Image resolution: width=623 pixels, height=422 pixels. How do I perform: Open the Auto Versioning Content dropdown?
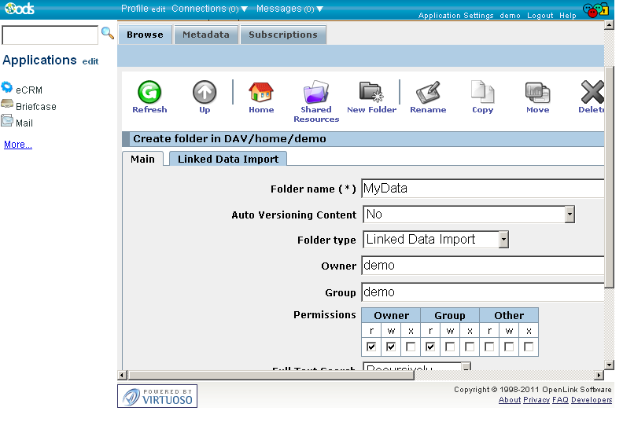(570, 215)
